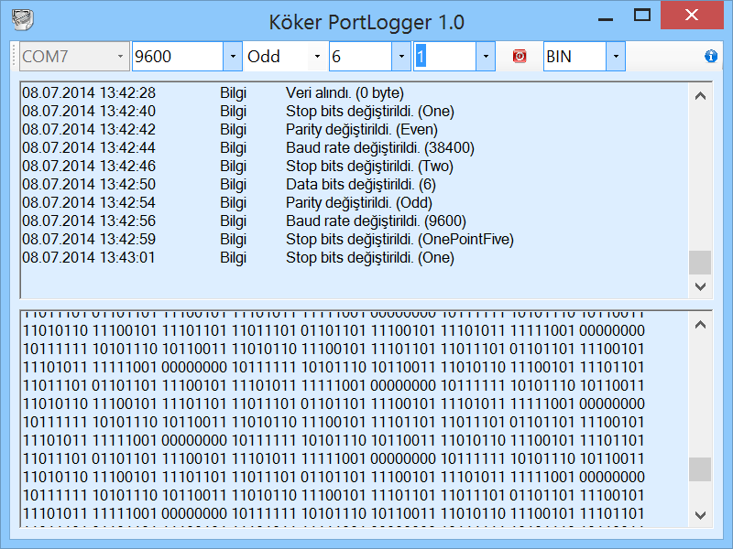Screen dimensions: 733x549
Task: Click the event log scrollbar thumb
Action: pyautogui.click(x=700, y=261)
